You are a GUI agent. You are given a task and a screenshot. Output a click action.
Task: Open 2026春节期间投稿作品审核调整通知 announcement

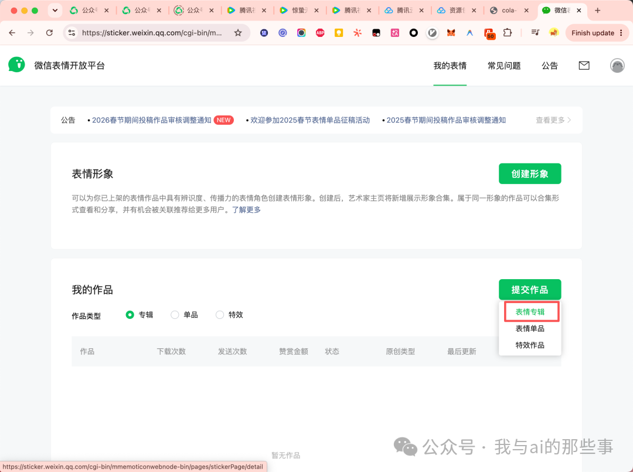[151, 120]
